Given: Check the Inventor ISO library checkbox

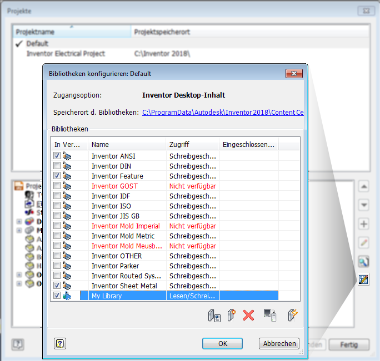Looking at the screenshot, I should 57,205.
